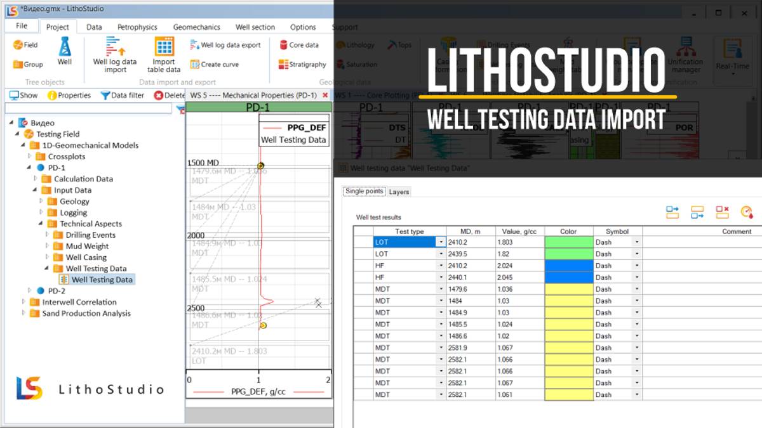The image size is (762, 428).
Task: Select the Layers tab
Action: [x=399, y=191]
